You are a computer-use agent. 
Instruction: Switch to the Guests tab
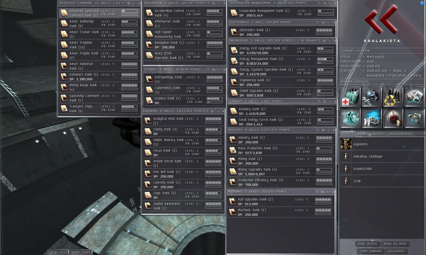coord(348,134)
